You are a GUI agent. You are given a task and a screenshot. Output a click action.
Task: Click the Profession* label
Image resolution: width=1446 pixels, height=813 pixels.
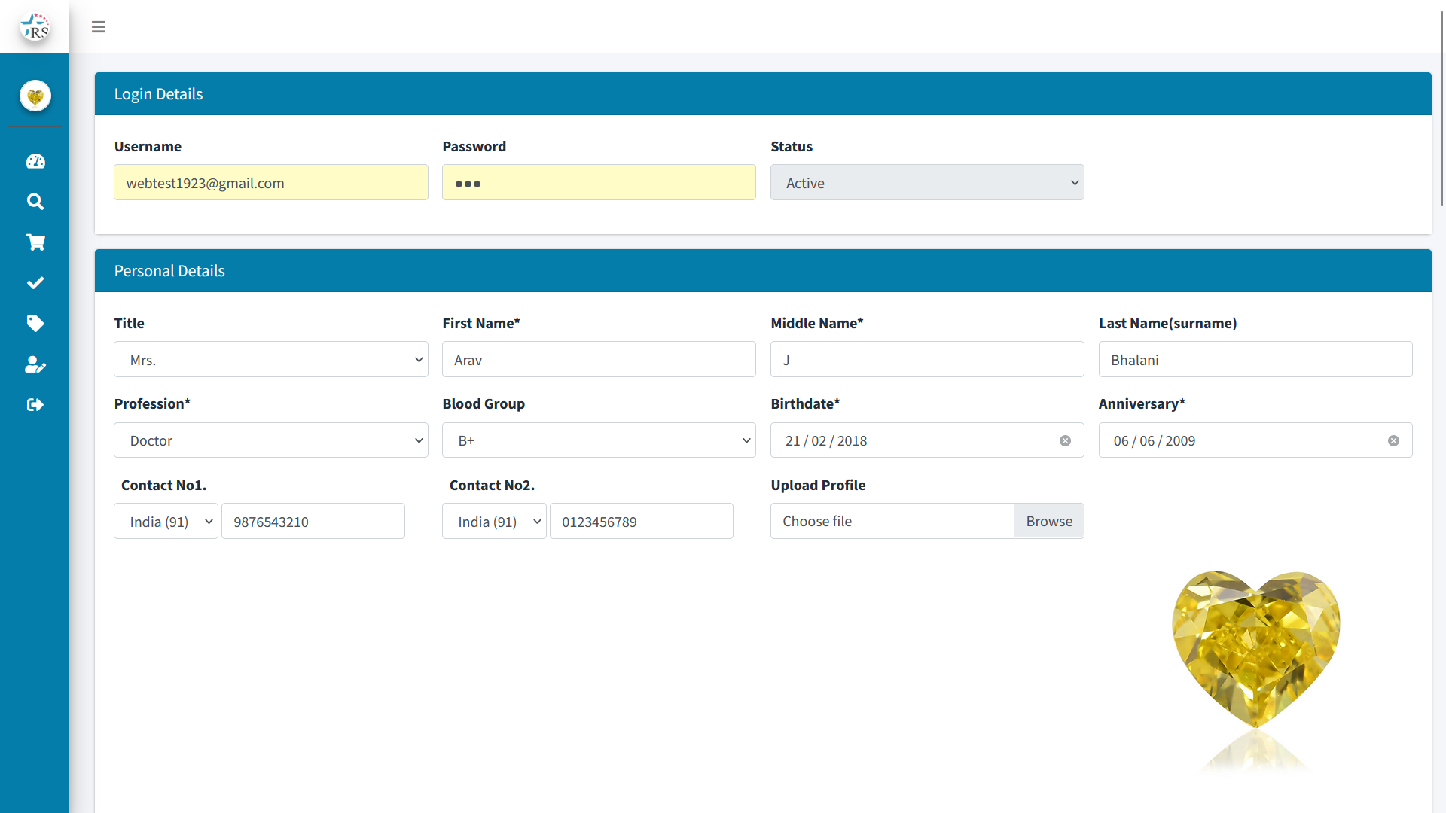pyautogui.click(x=152, y=404)
